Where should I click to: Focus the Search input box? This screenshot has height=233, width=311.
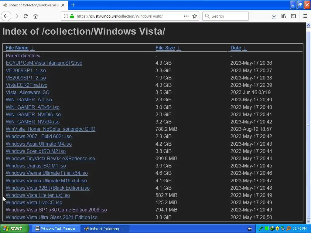[225, 16]
